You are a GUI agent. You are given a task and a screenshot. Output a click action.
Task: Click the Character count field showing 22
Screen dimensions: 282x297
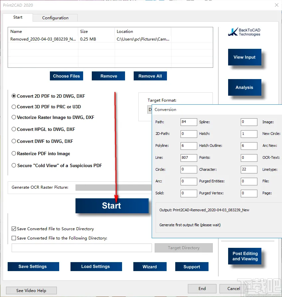(x=249, y=169)
